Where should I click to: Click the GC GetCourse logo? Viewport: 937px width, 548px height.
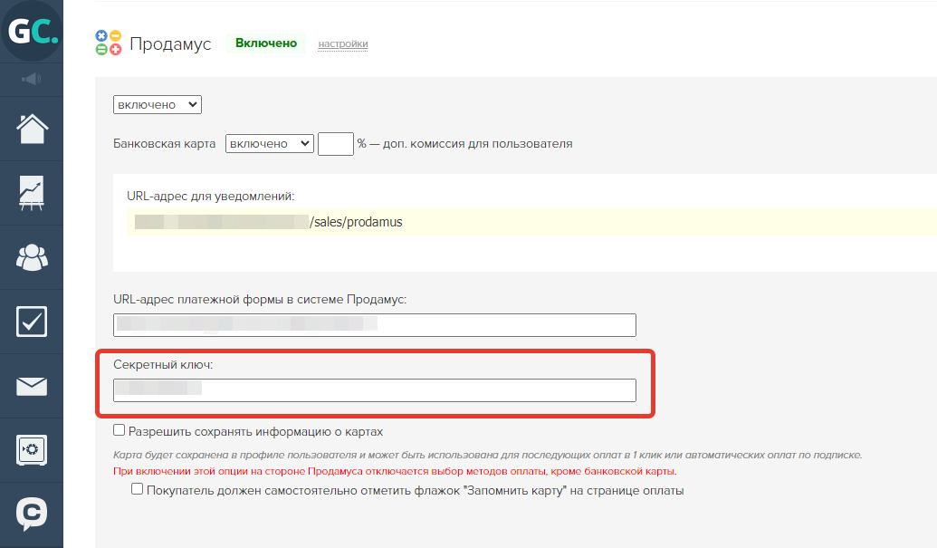[32, 31]
